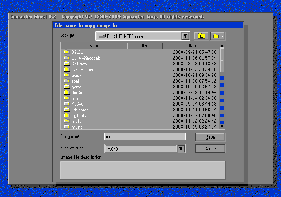Click folder icon beside 11-6WXaccbak
The height and width of the screenshot is (197, 281).
[67, 58]
